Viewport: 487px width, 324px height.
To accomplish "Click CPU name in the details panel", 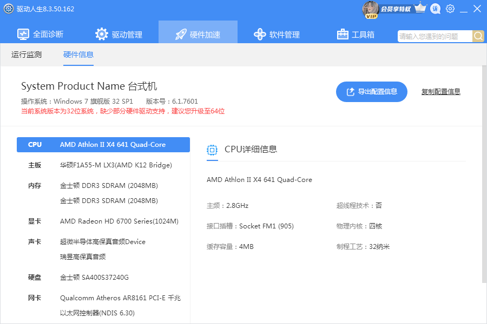I will pos(259,179).
